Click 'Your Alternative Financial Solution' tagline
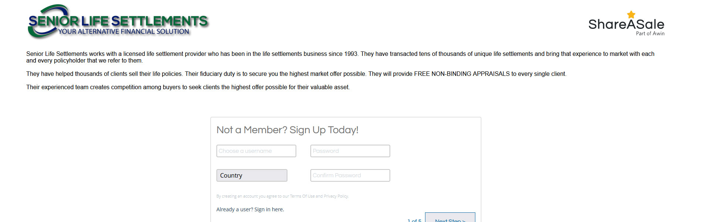This screenshot has height=222, width=701. (x=124, y=32)
